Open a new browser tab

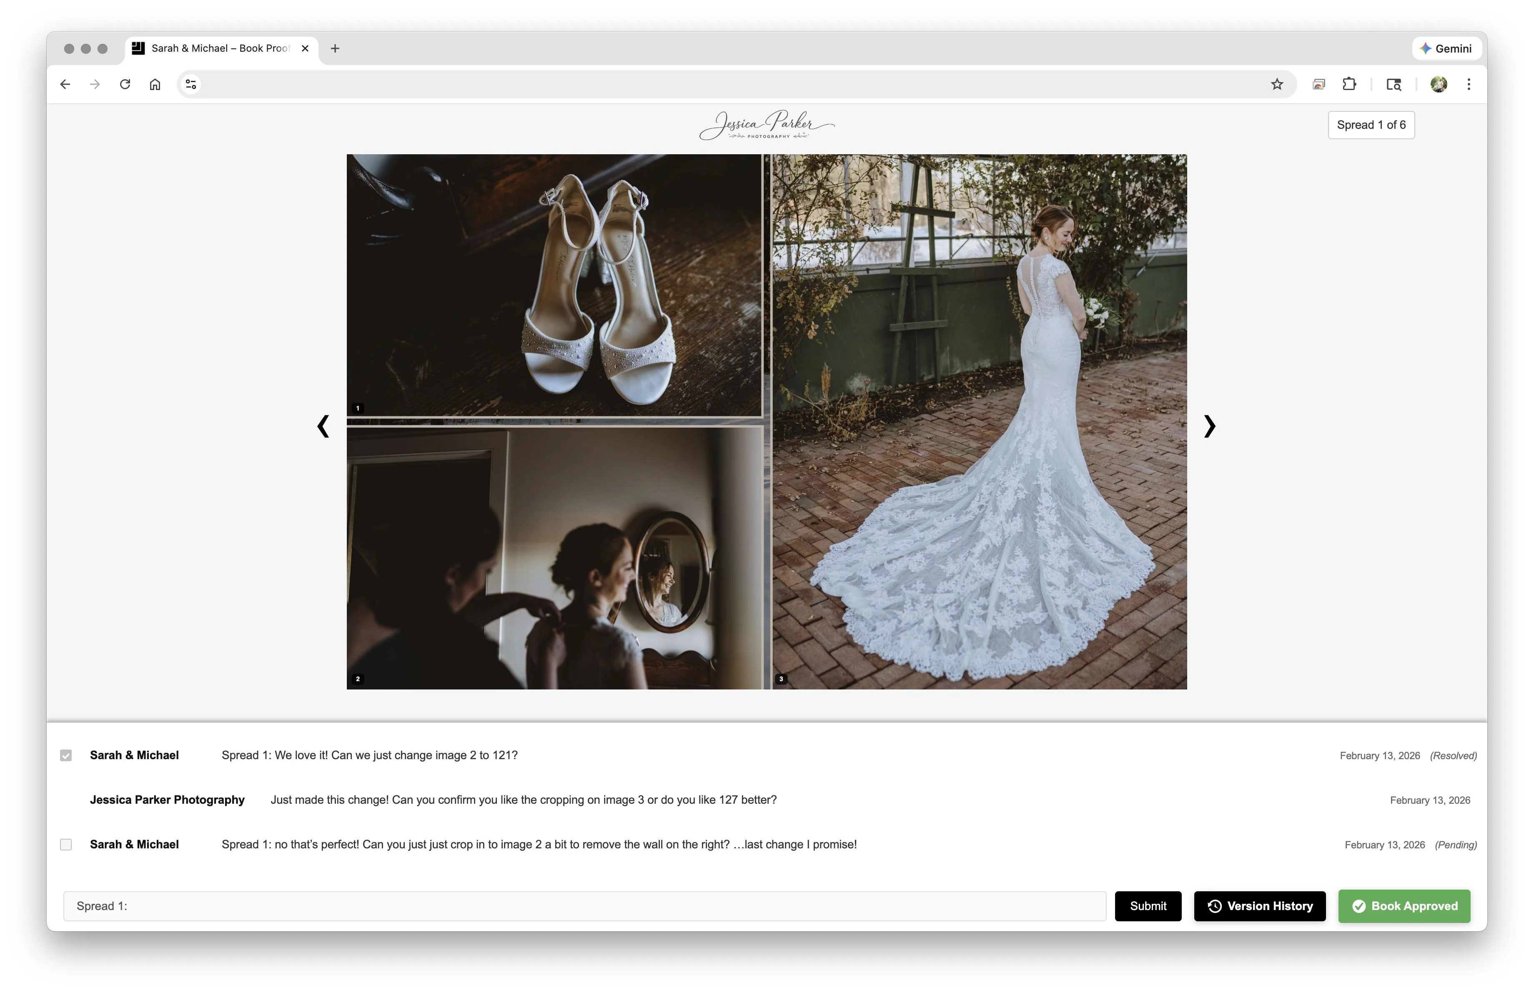pyautogui.click(x=334, y=48)
